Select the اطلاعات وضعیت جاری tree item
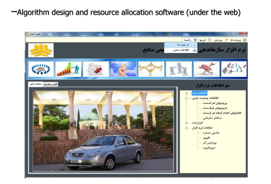The image size is (271, 184). point(205,98)
